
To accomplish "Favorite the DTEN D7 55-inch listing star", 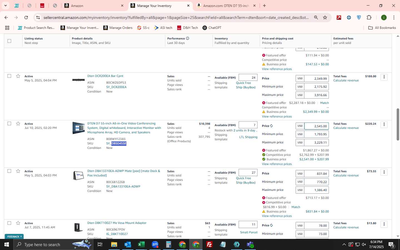I will tap(18, 124).
